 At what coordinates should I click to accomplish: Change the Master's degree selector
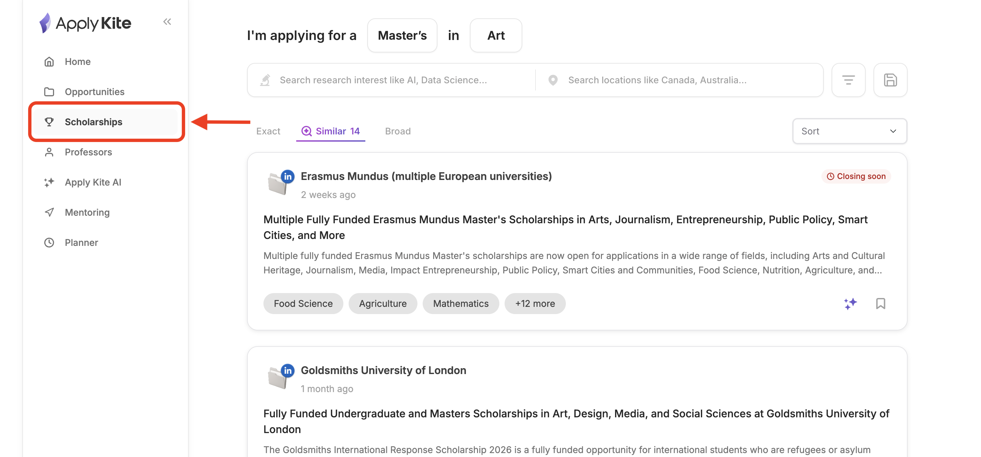pos(402,35)
